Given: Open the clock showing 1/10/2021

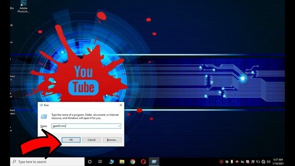Looking at the screenshot, I should click(278, 162).
